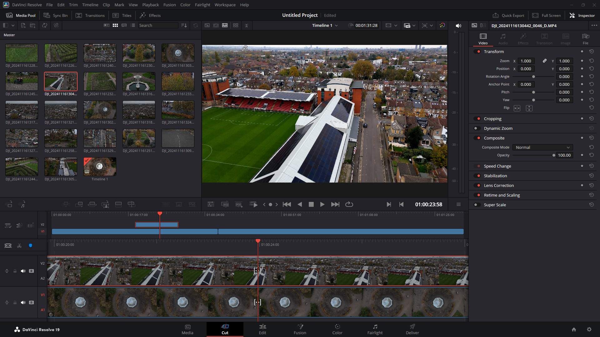
Task: Select the Split Clips scissors icon
Action: pyautogui.click(x=19, y=246)
